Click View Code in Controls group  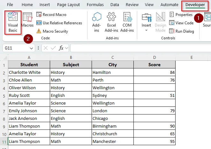(x=181, y=23)
